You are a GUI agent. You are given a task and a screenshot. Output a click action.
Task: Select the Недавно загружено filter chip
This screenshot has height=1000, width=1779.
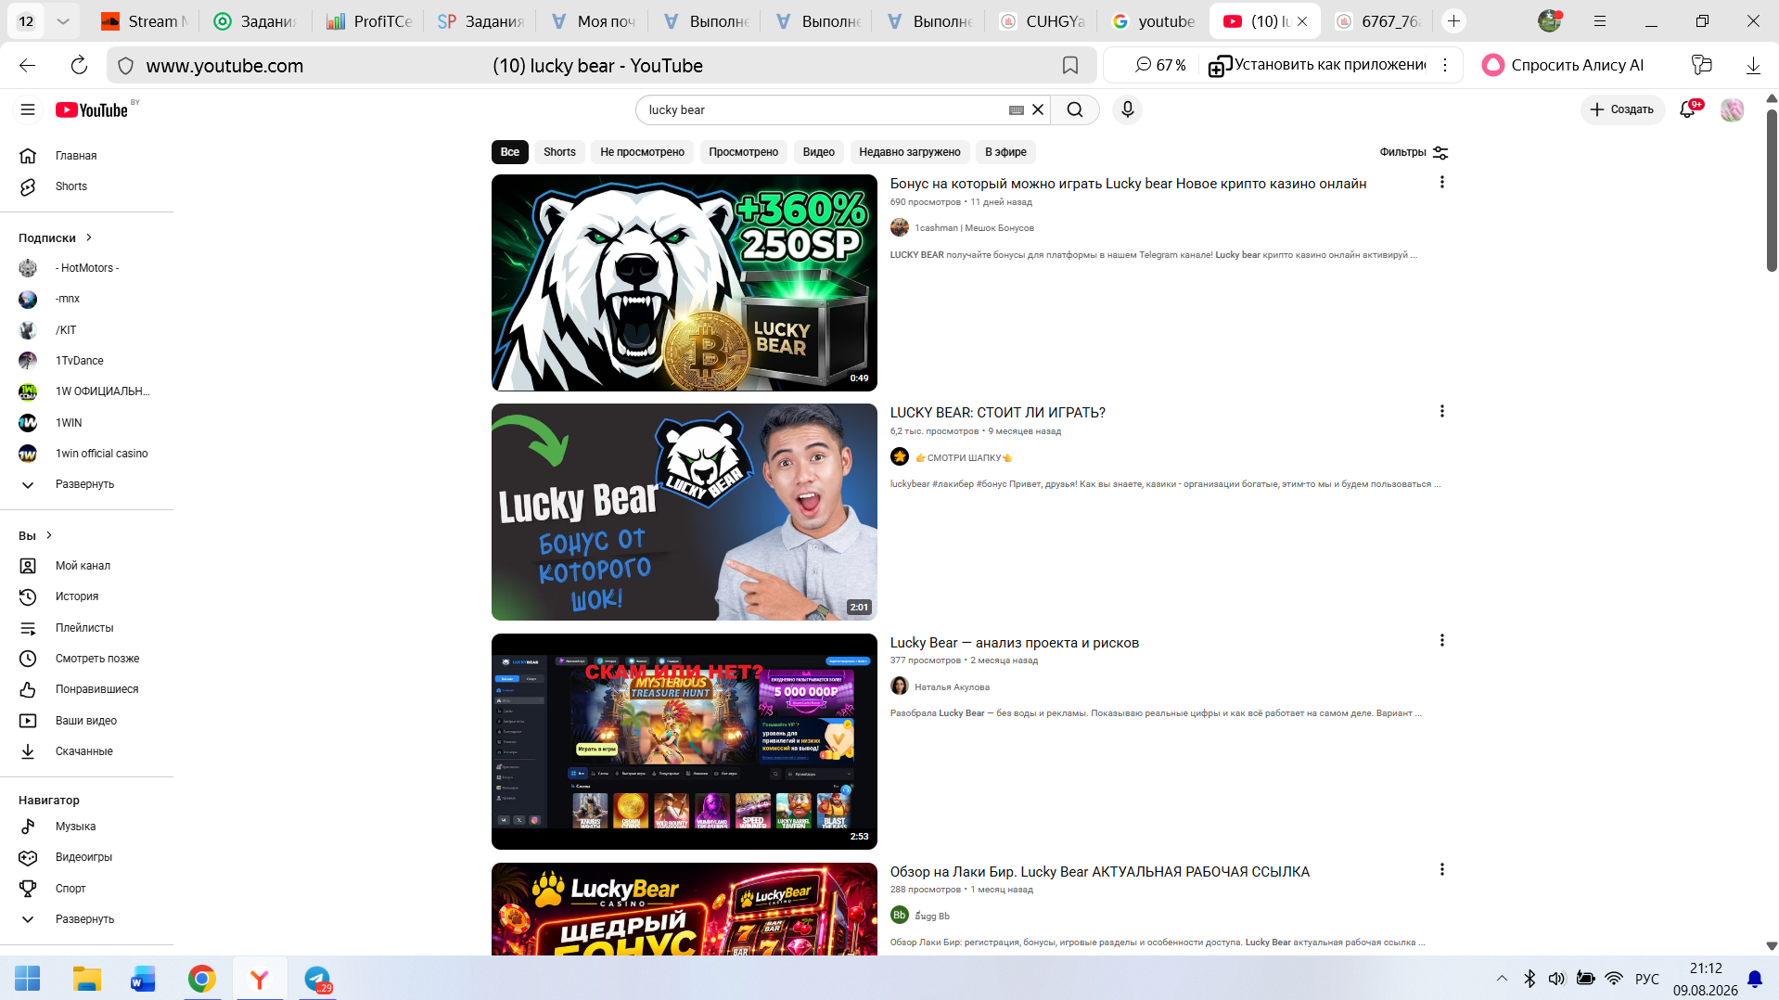click(x=909, y=152)
